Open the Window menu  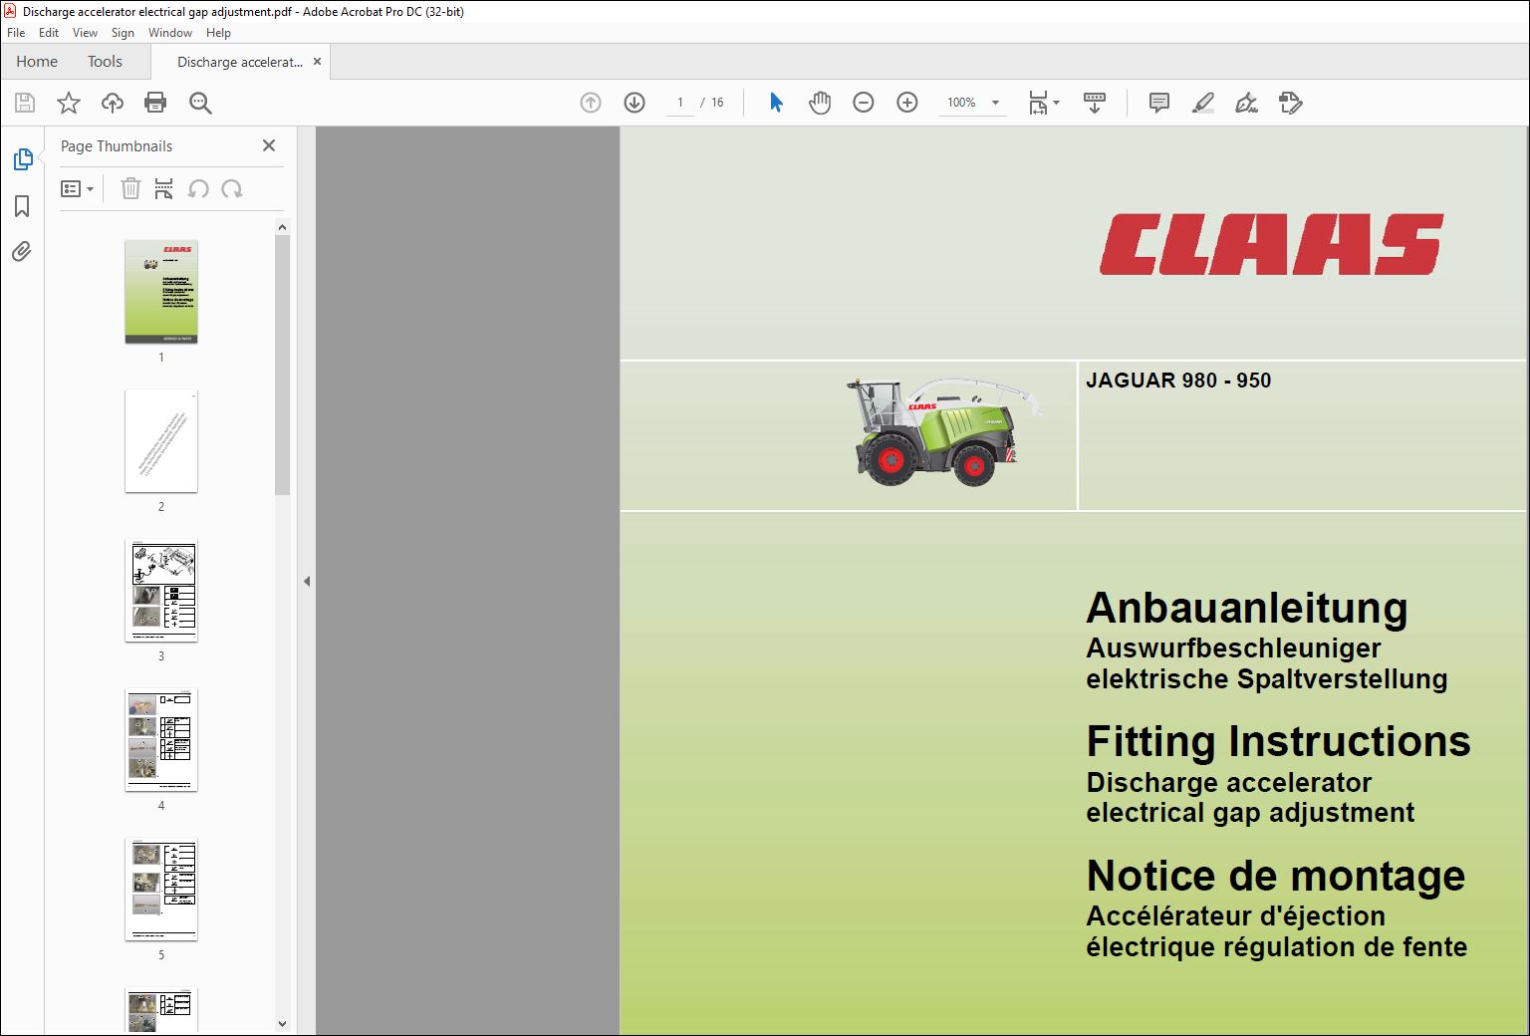pyautogui.click(x=170, y=33)
